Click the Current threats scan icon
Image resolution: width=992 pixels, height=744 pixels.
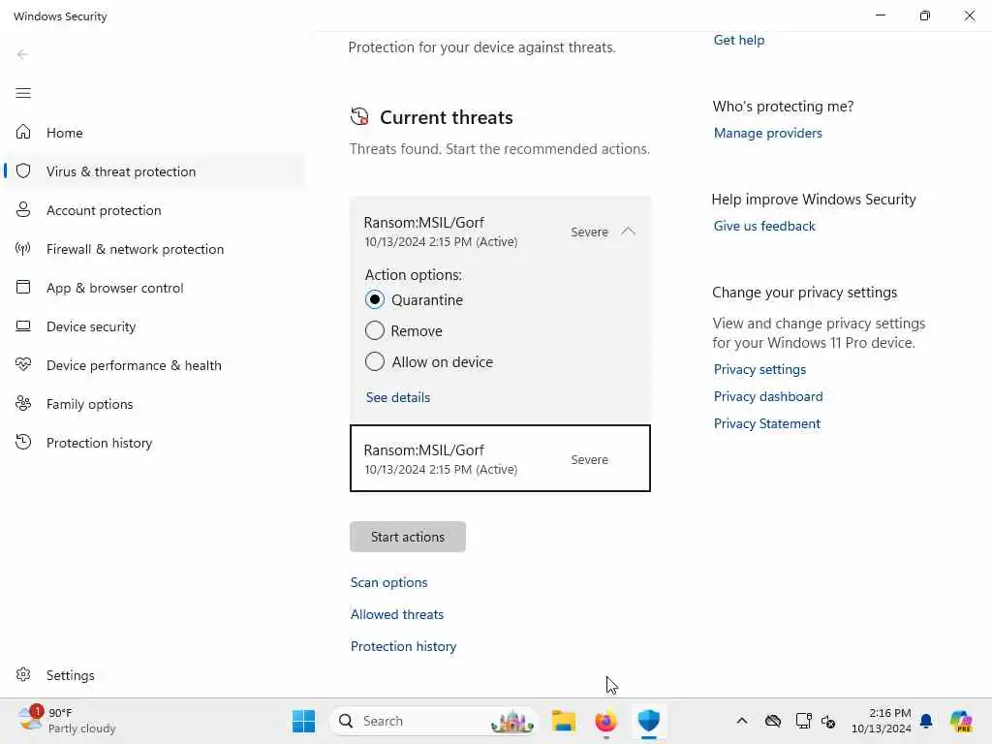pos(359,116)
